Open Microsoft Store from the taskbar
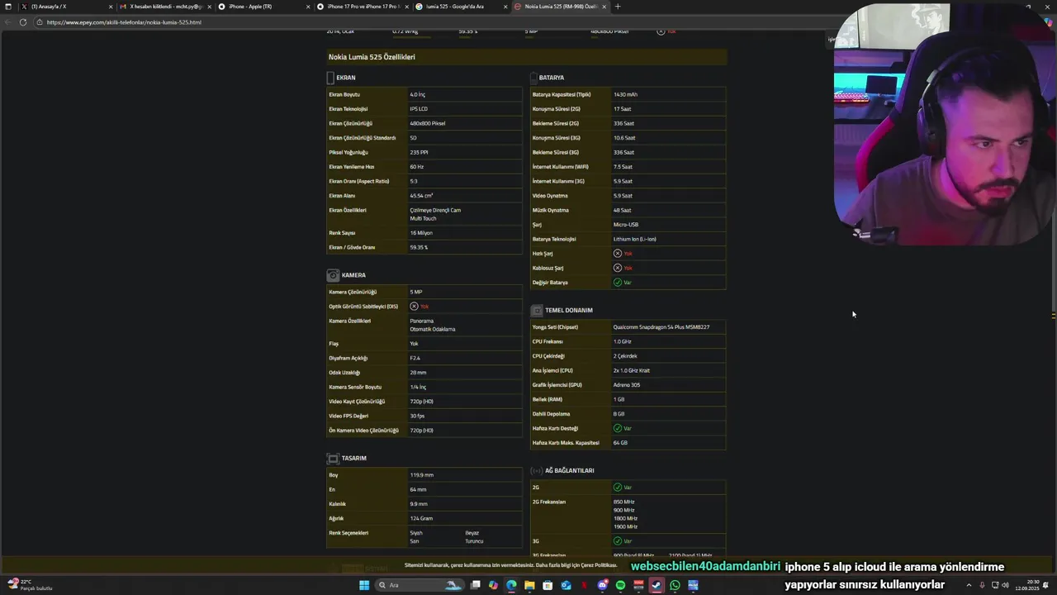Image resolution: width=1057 pixels, height=595 pixels. point(547,585)
